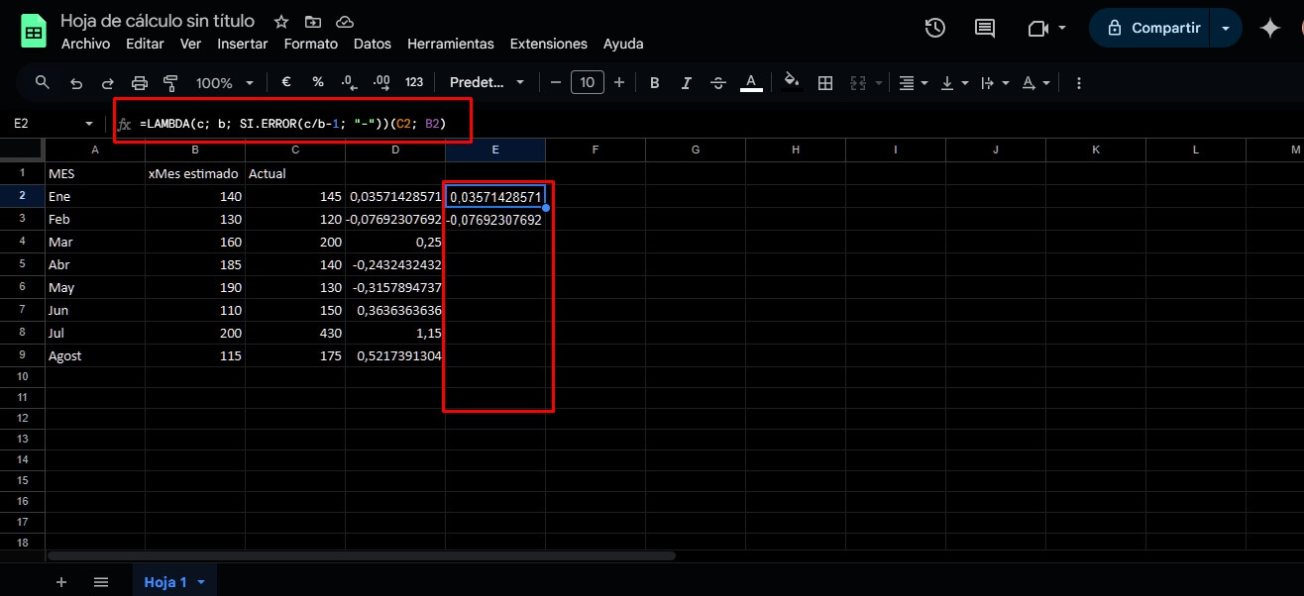The height and width of the screenshot is (596, 1304).
Task: Print the spreadsheet
Action: pos(139,83)
